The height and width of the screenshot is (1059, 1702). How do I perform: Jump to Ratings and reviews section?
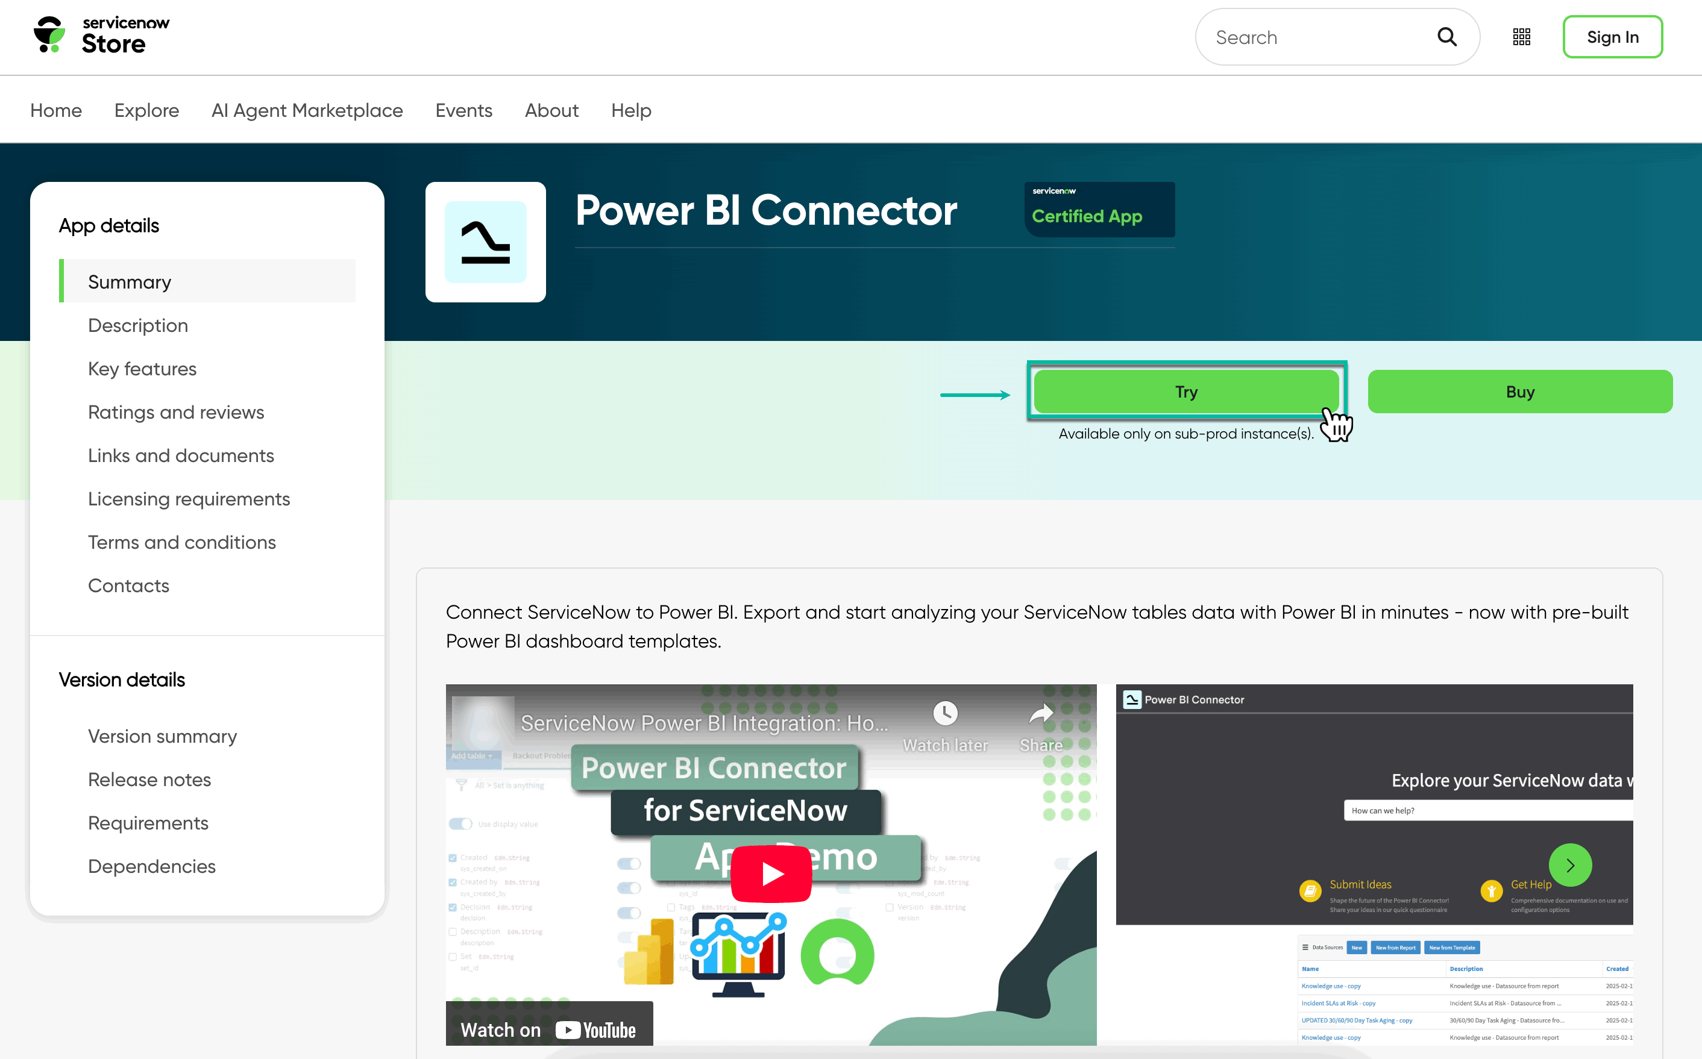point(176,412)
